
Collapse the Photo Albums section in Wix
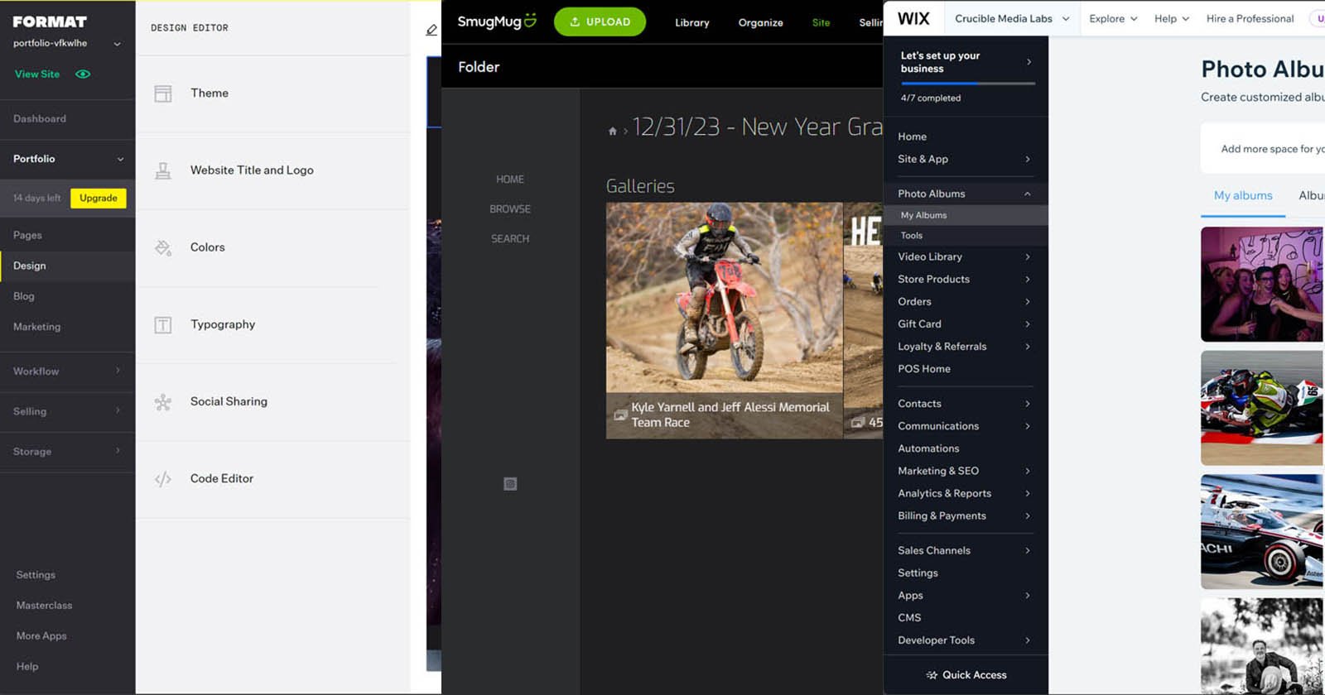(1028, 194)
